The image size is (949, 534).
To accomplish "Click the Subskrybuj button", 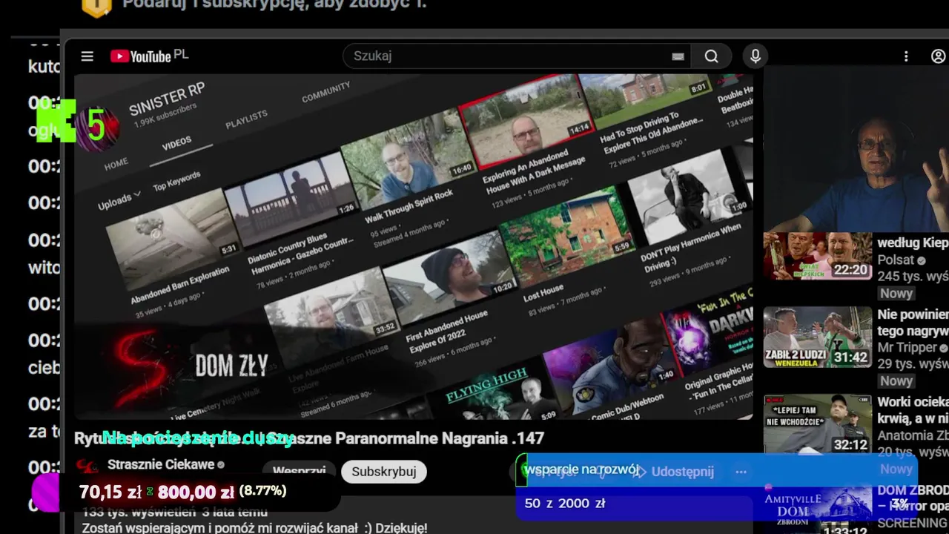I will pyautogui.click(x=384, y=472).
